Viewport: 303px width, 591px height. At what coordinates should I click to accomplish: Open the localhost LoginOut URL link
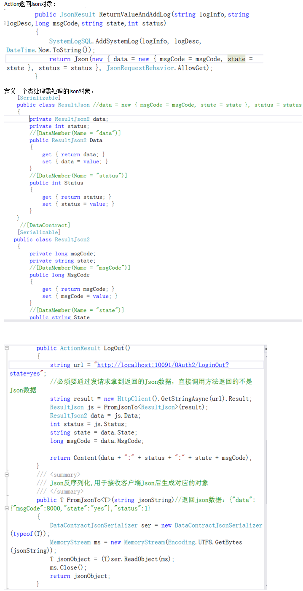(163, 365)
